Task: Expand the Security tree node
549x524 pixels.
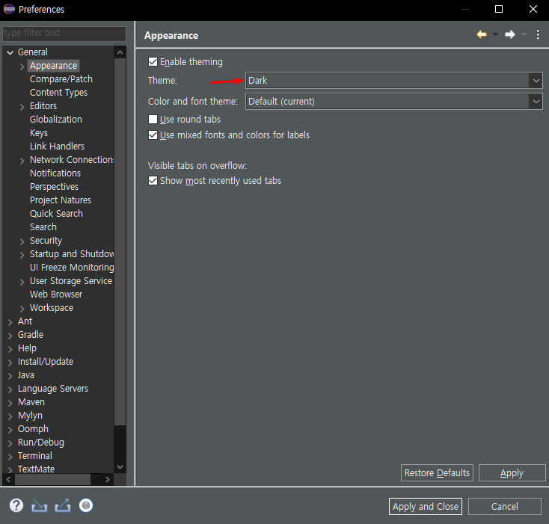Action: (x=22, y=241)
